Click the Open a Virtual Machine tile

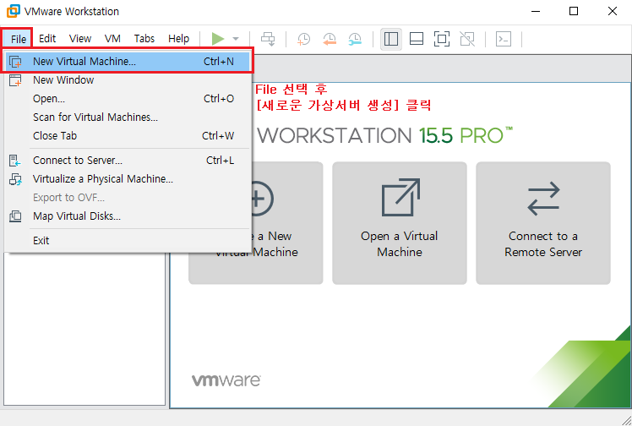pos(400,223)
